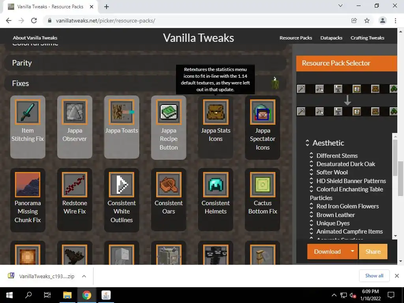The height and width of the screenshot is (303, 404).
Task: Toggle the Redstone Wire Fix pack label
Action: click(x=75, y=207)
